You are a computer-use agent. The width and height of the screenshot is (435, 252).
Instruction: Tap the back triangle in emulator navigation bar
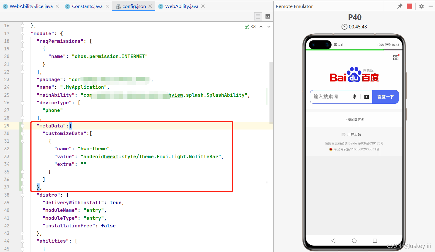pyautogui.click(x=333, y=241)
